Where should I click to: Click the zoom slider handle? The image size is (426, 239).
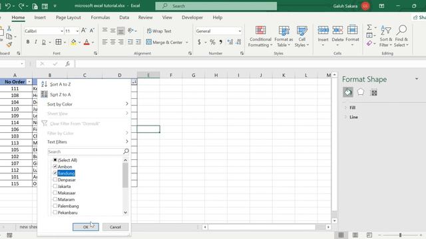[400, 235]
